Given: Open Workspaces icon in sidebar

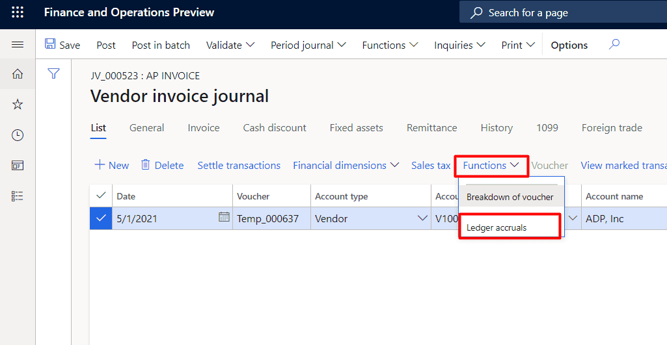Looking at the screenshot, I should [x=18, y=166].
